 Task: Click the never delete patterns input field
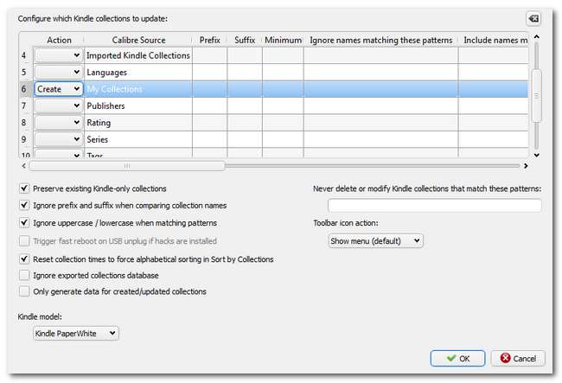pos(434,206)
